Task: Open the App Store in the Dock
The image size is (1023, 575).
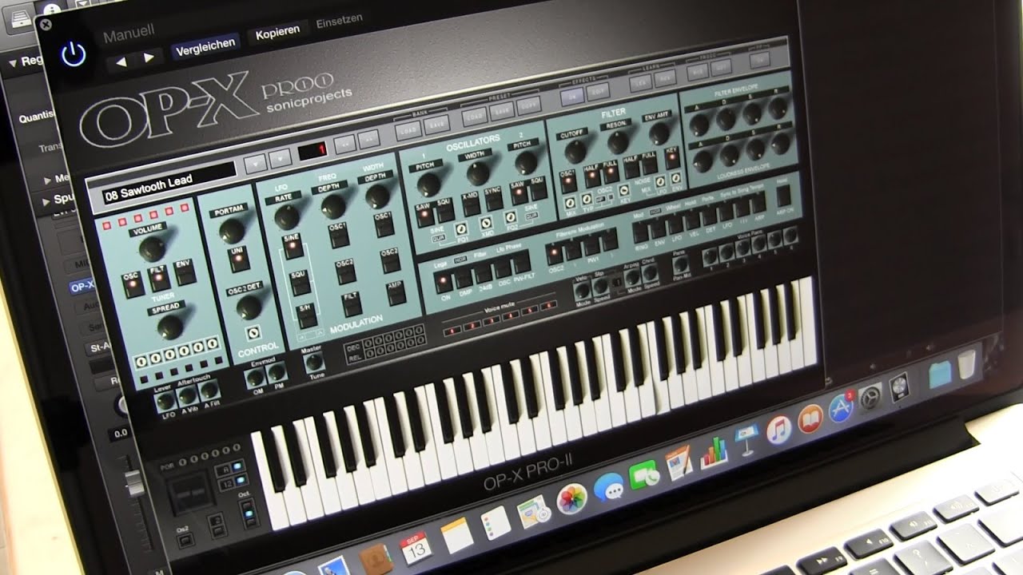Action: tap(841, 407)
